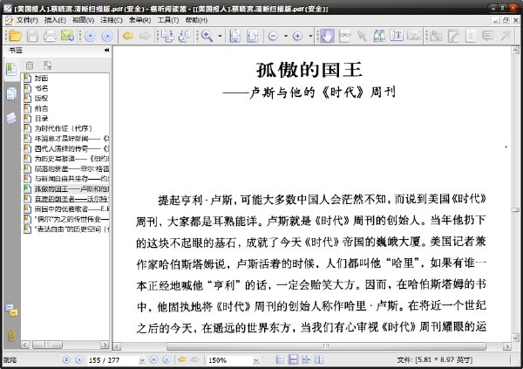Click the yellow Previous View arrow in toolbar
Viewport: 523px width, 369px height.
click(128, 36)
